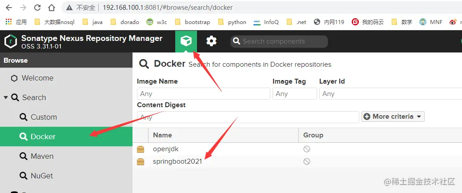Screen dimensions: 462x193
Task: Open NuGet search in sidebar
Action: click(x=66, y=176)
